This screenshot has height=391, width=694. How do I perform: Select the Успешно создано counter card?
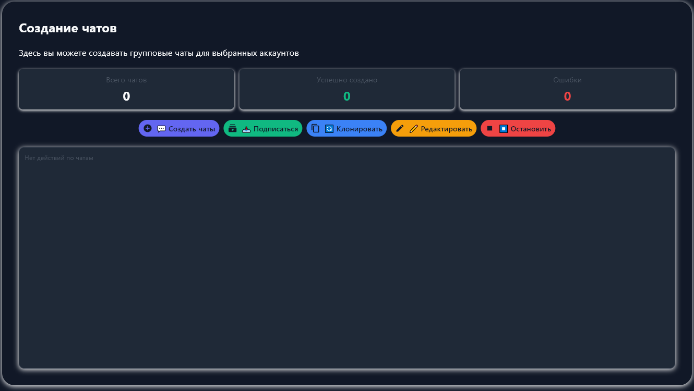tap(347, 89)
